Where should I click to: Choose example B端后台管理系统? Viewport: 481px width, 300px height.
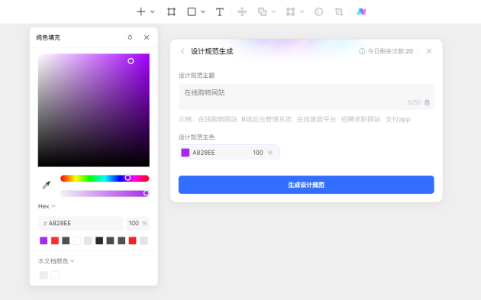pos(266,119)
